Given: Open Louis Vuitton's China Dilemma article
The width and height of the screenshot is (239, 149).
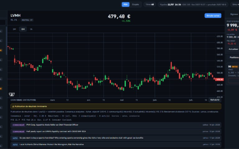Looking at the screenshot, I should coord(116,145).
